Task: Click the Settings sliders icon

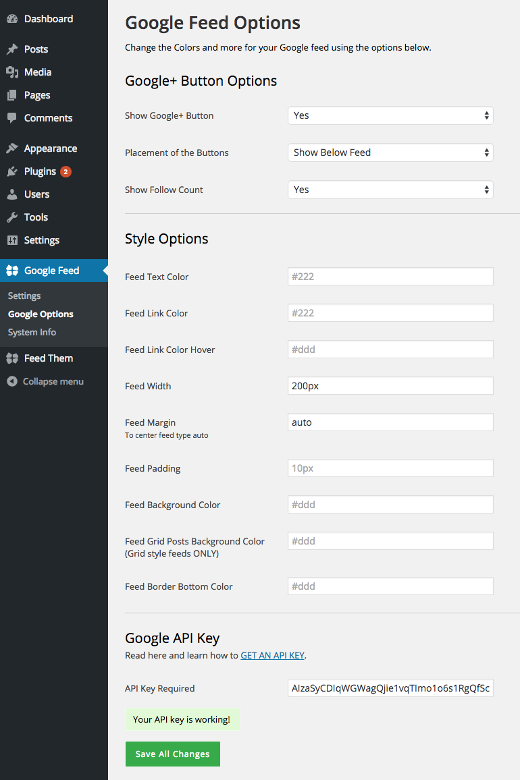Action: coord(12,240)
